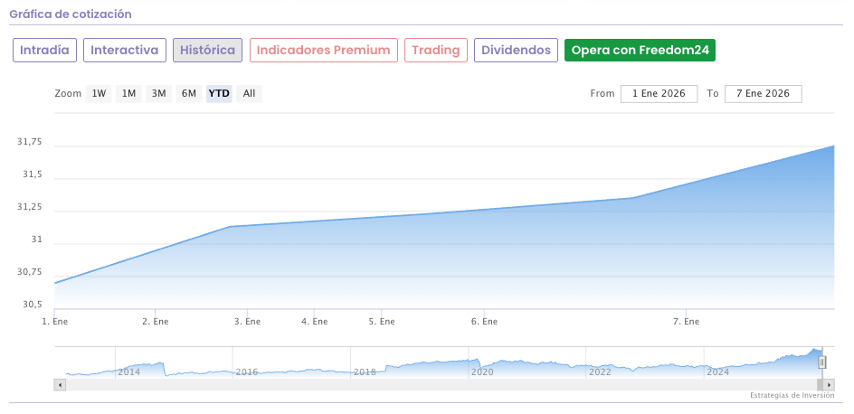
Task: Show All historical data range
Action: (x=249, y=93)
